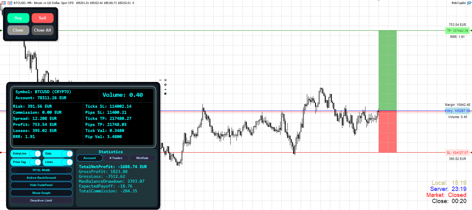Click the green take-profit zone rectangle

[388, 70]
